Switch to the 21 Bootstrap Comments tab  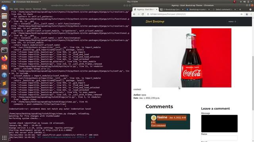click(172, 9)
